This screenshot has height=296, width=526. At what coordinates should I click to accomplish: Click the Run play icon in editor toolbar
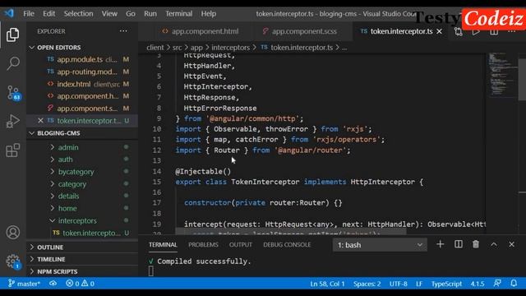point(476,32)
